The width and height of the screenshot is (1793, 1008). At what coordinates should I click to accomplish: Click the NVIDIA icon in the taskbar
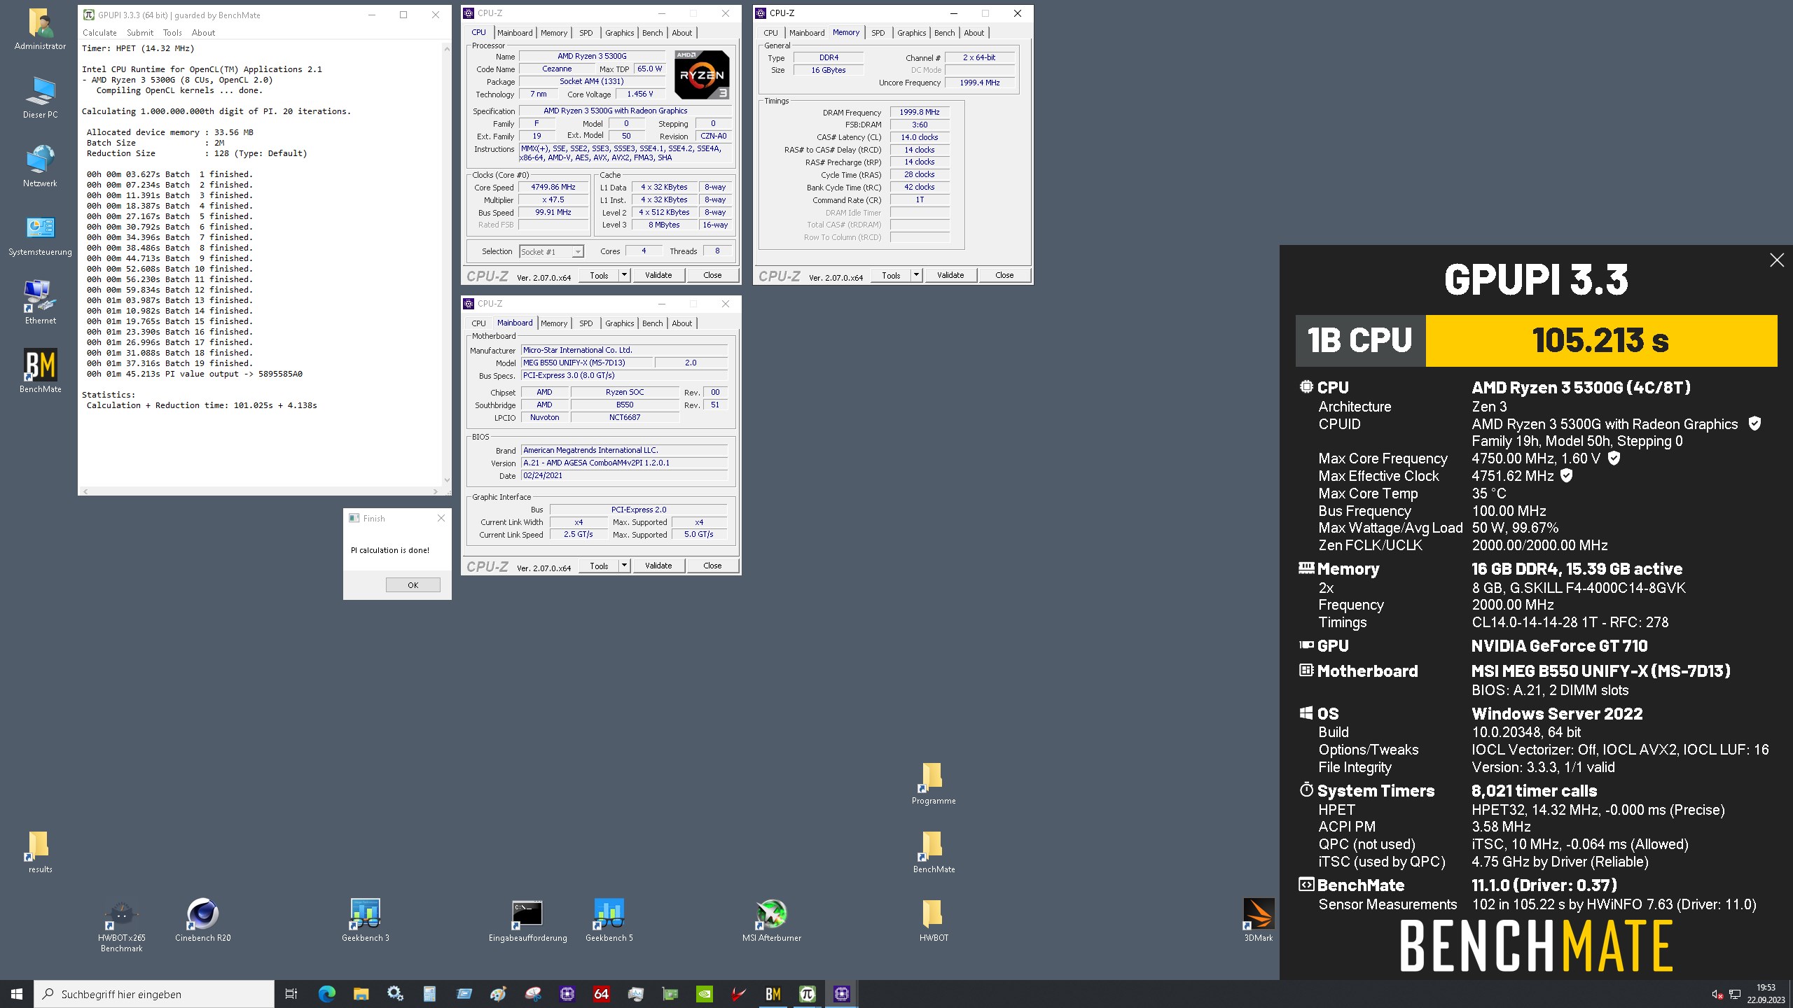[x=704, y=993]
